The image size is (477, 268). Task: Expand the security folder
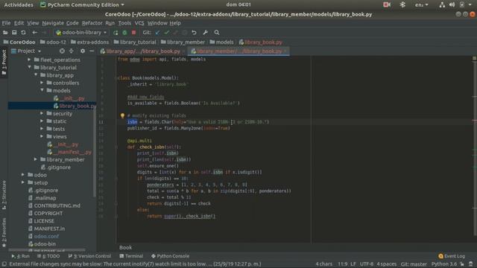point(42,113)
